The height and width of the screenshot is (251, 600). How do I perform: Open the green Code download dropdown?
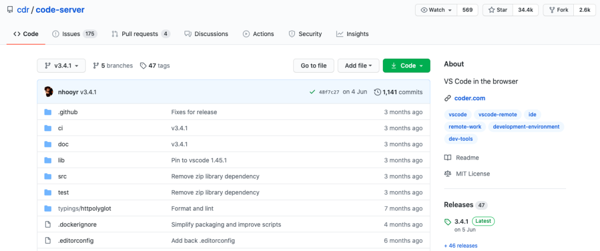point(406,65)
